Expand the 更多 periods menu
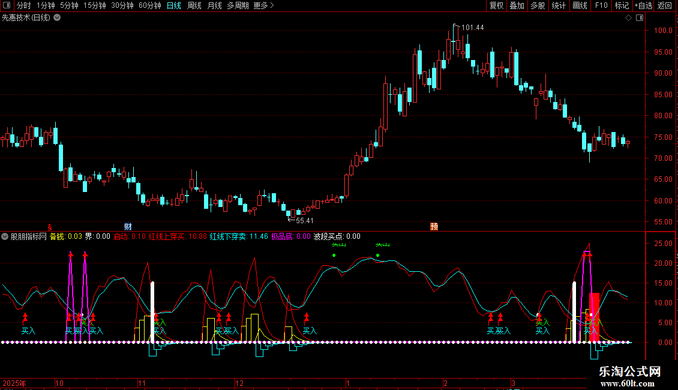678x390 pixels. (263, 5)
